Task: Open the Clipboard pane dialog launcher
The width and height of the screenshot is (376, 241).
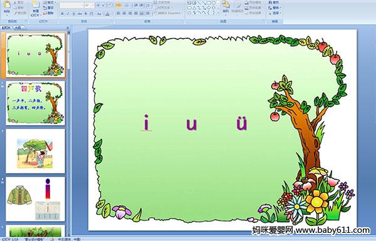Action: [26, 21]
